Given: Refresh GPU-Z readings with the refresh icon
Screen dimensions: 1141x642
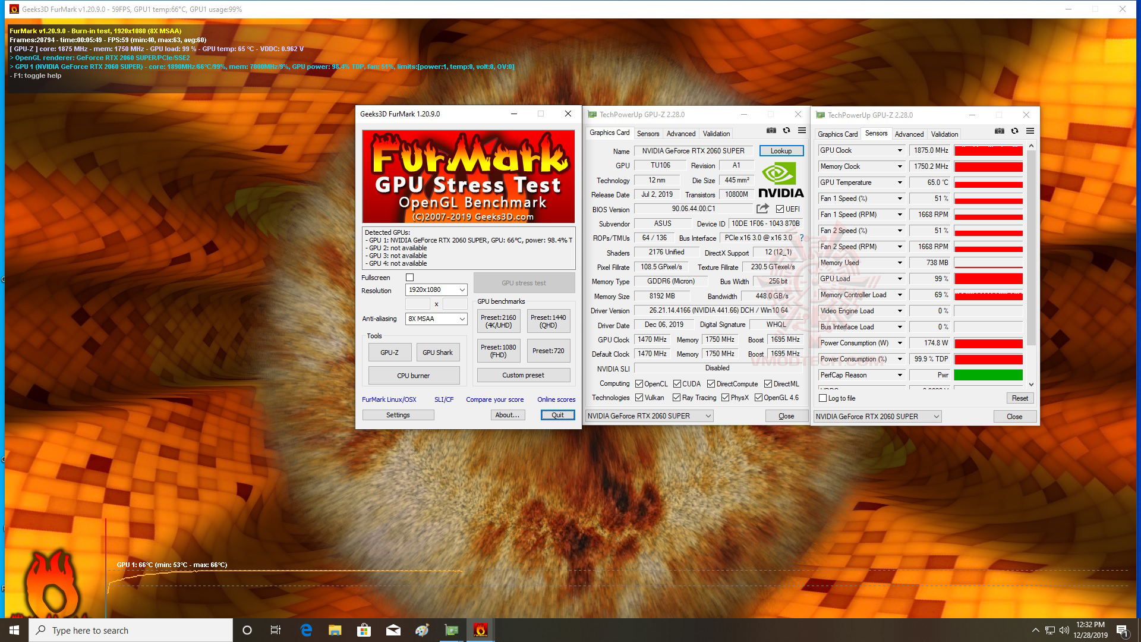Looking at the screenshot, I should (786, 130).
